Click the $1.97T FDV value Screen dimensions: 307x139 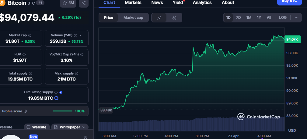[20, 61]
